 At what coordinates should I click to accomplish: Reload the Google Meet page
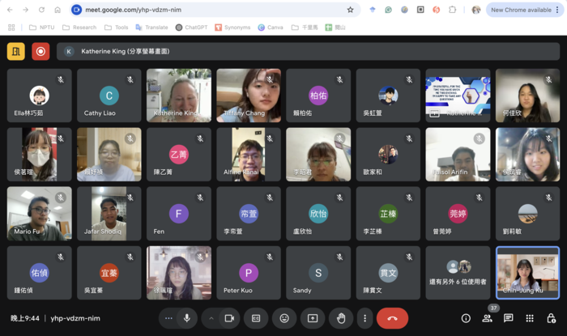pyautogui.click(x=41, y=10)
